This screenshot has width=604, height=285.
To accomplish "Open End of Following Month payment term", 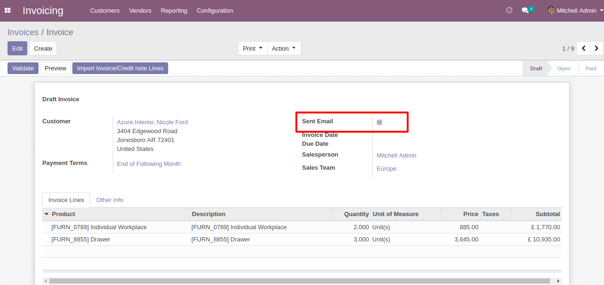I will [x=149, y=164].
